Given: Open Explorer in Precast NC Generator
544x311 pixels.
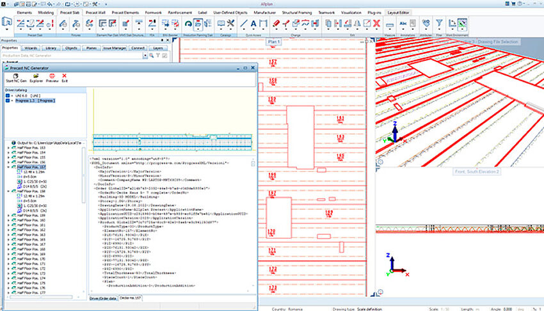Looking at the screenshot, I should [35, 77].
